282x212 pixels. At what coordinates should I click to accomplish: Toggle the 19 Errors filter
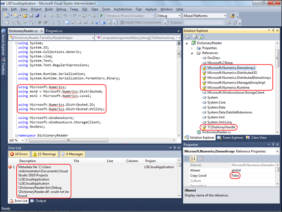pyautogui.click(x=19, y=154)
